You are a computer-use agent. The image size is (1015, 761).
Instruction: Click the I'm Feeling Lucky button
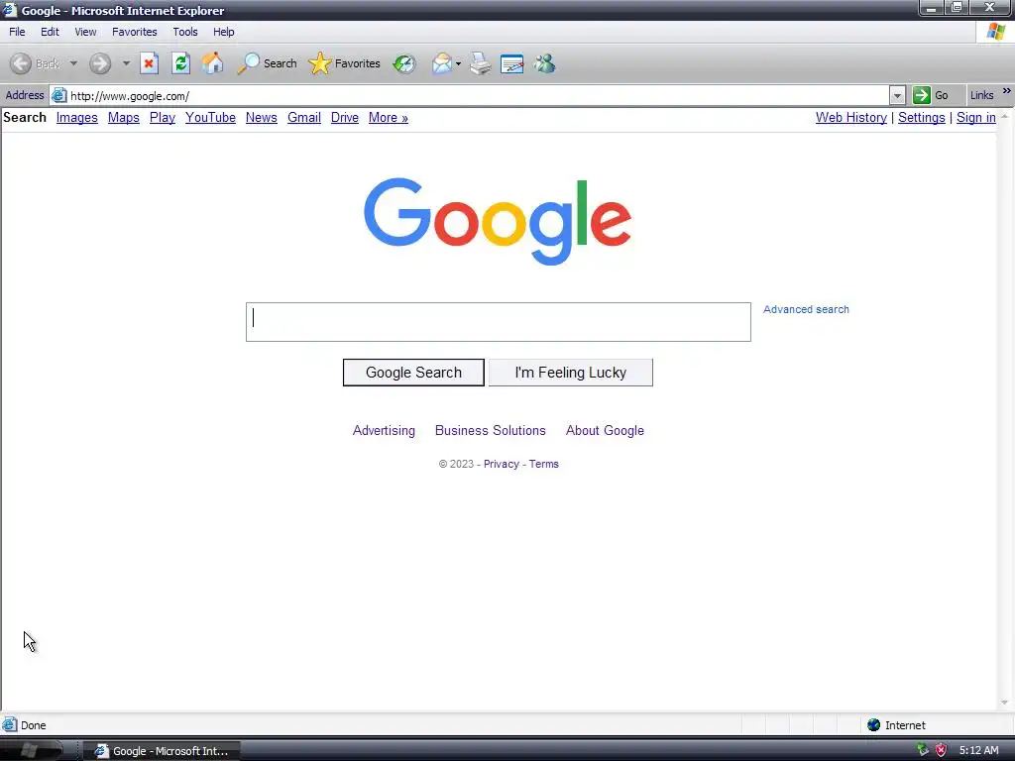point(570,373)
